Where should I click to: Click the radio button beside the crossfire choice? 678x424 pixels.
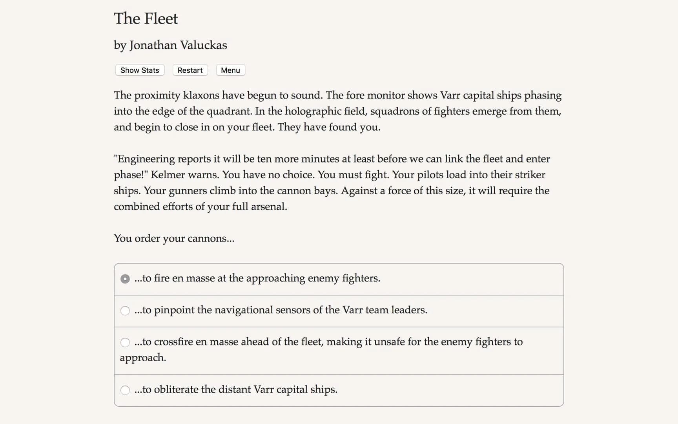[126, 342]
